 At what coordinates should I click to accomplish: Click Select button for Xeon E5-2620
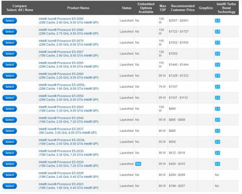(10, 164)
